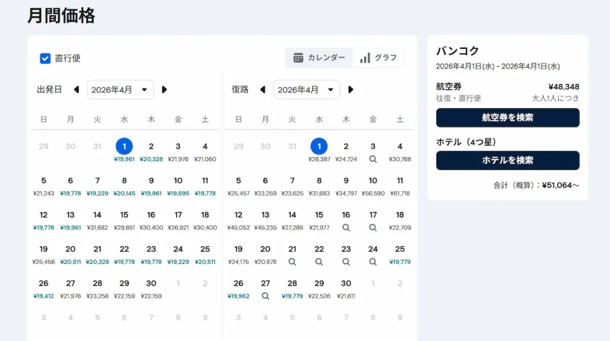Select return April 12 at ¥45,052
Viewport: 610px width, 341px height.
coord(238,220)
